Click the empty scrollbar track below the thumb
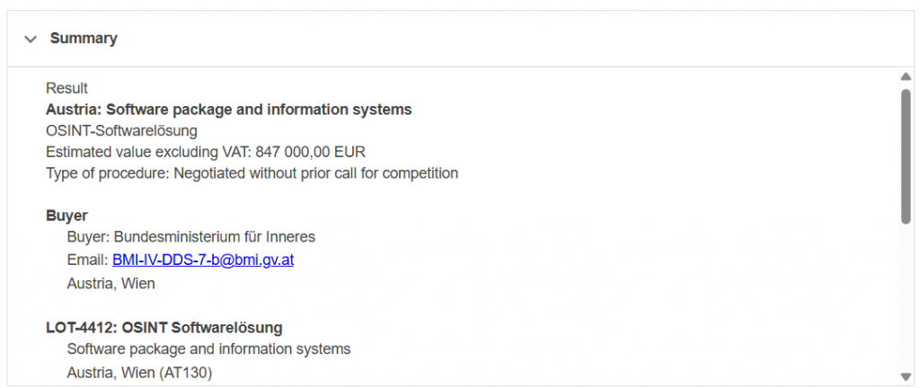 [906, 296]
